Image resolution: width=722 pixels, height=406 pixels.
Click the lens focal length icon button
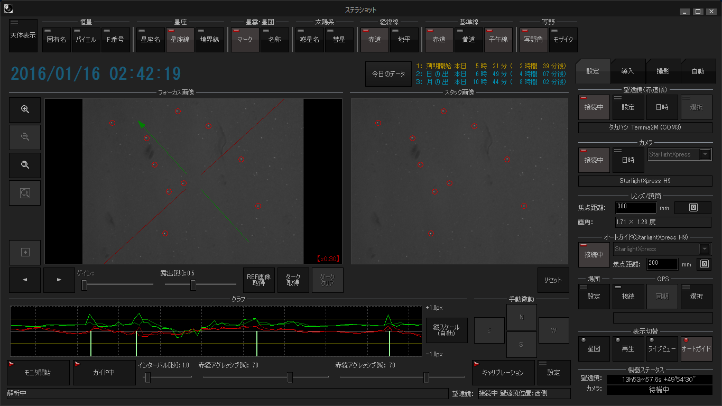tap(693, 208)
